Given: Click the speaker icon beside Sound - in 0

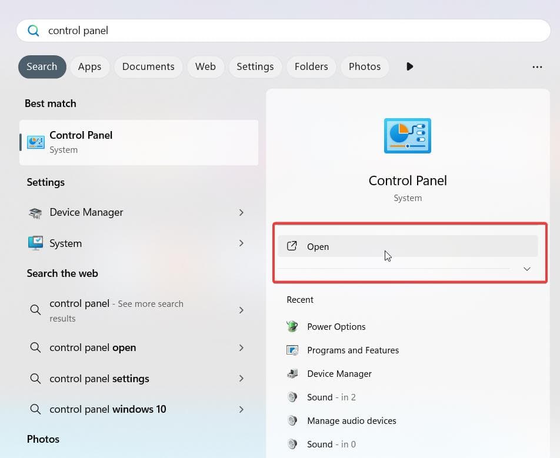Looking at the screenshot, I should [292, 444].
